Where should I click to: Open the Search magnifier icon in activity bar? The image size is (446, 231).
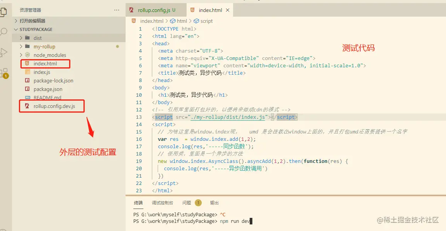(3, 31)
